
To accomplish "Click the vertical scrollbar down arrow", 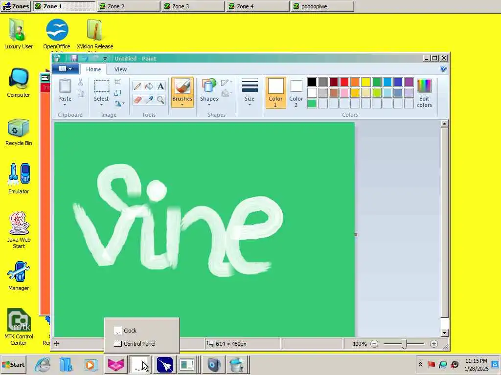I will click(444, 333).
